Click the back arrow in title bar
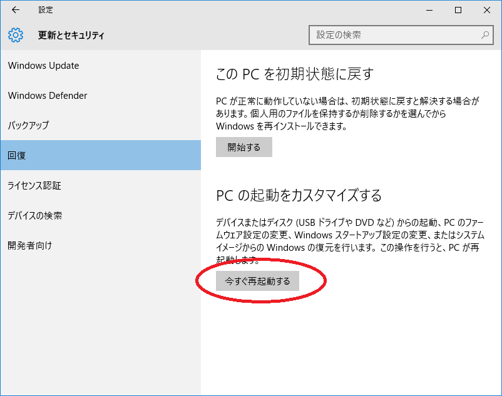Screen dimensions: 502x396 point(16,10)
